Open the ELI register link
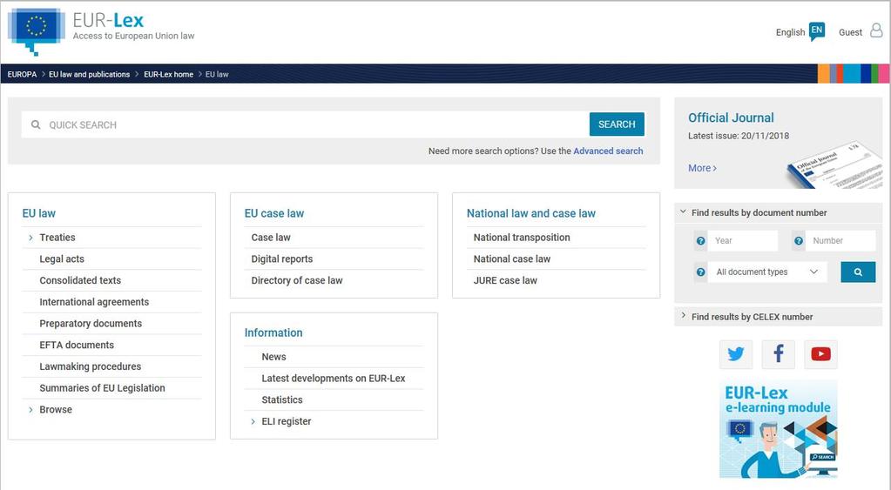This screenshot has height=490, width=891. coord(287,422)
